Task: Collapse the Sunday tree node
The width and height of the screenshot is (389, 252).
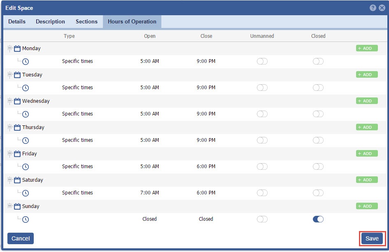Action: click(x=10, y=206)
